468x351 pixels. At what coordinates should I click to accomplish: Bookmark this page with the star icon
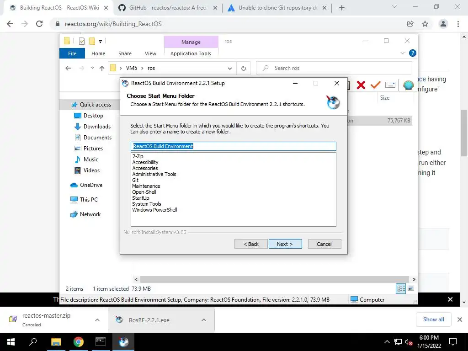click(x=425, y=24)
